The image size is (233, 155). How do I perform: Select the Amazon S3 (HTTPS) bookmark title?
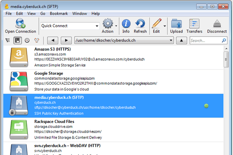[53, 49]
